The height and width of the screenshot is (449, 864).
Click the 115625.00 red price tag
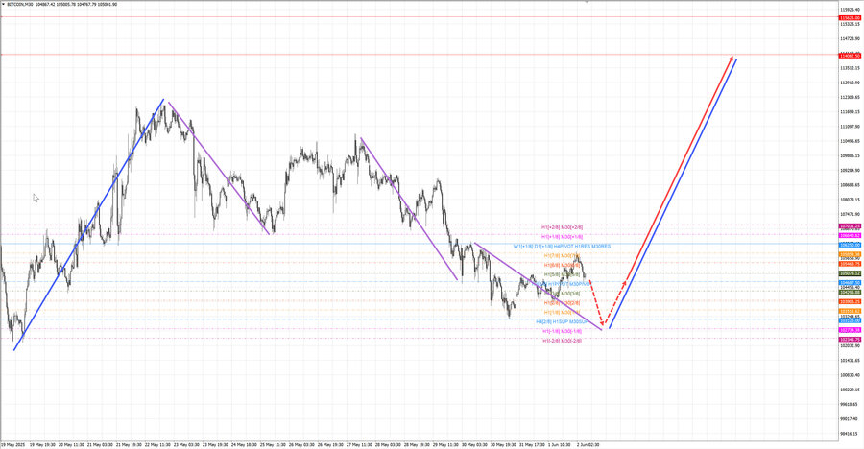pos(850,17)
